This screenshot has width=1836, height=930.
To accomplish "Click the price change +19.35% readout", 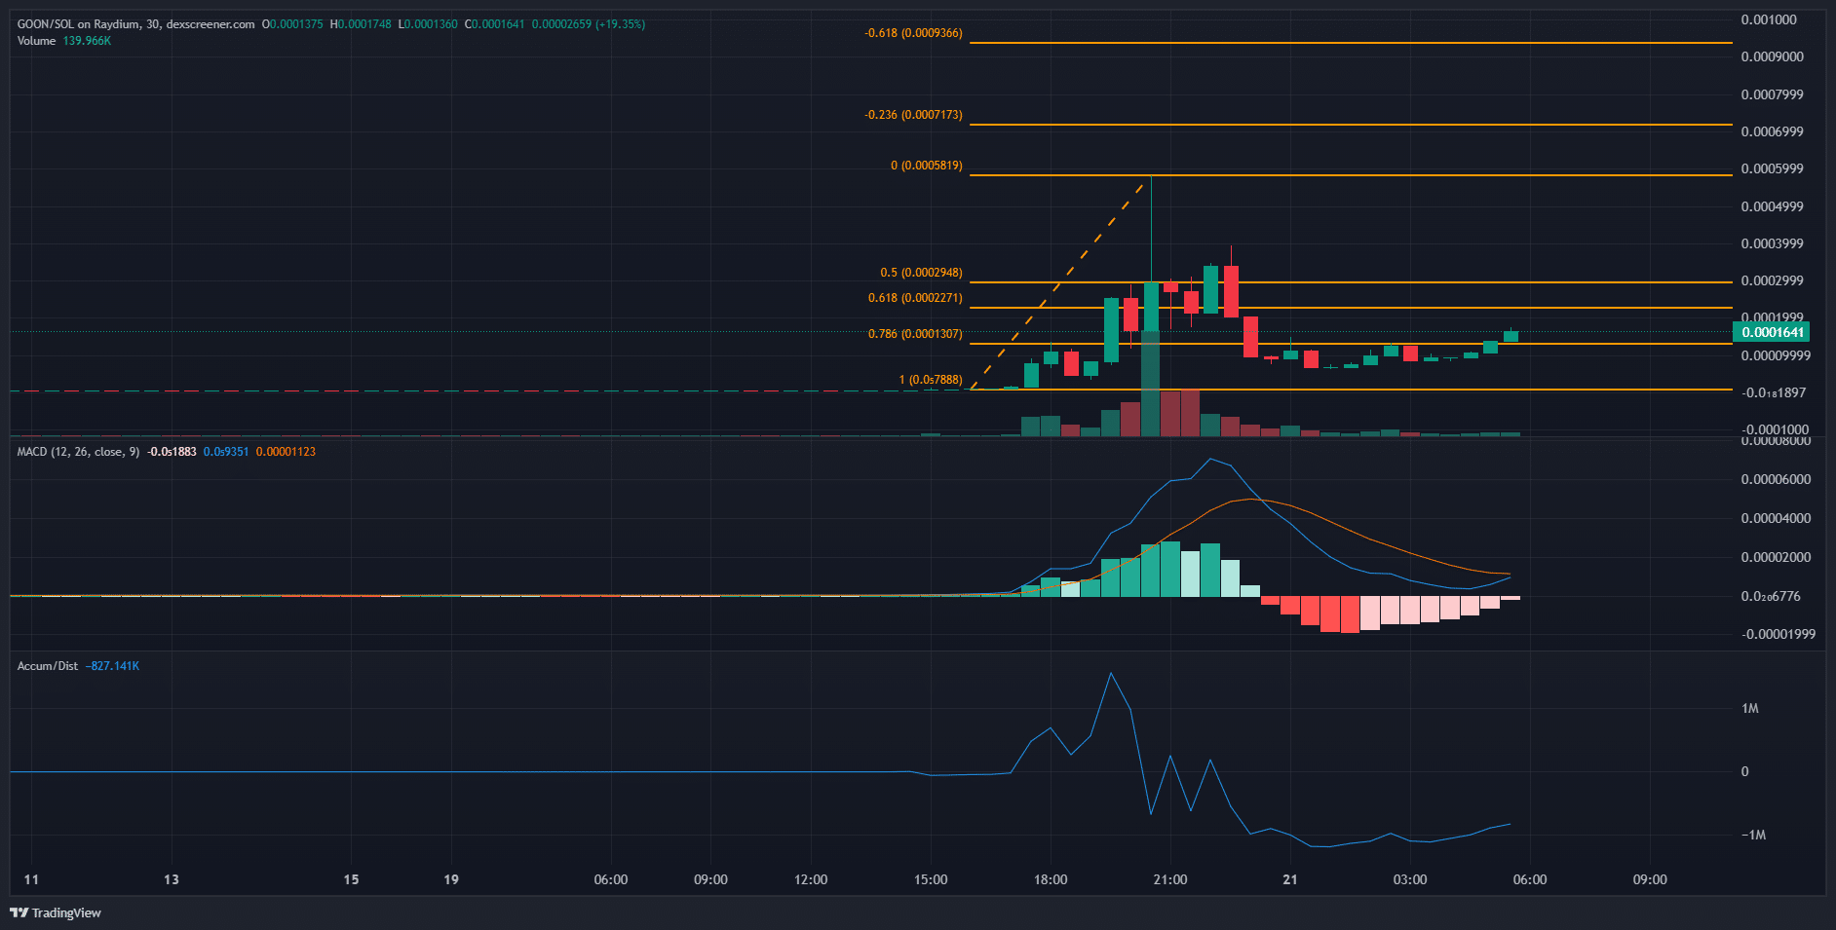I will pyautogui.click(x=619, y=24).
